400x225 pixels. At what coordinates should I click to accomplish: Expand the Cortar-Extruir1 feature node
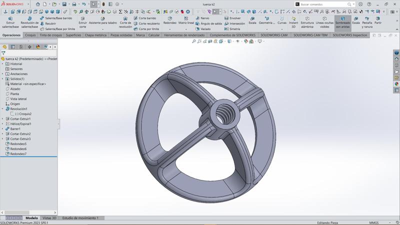2,119
